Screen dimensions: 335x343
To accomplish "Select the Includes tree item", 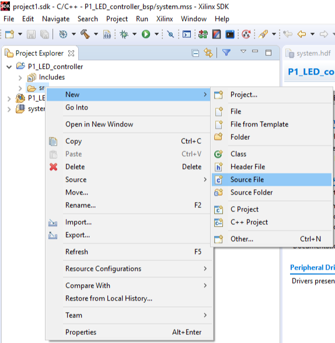I will point(52,77).
